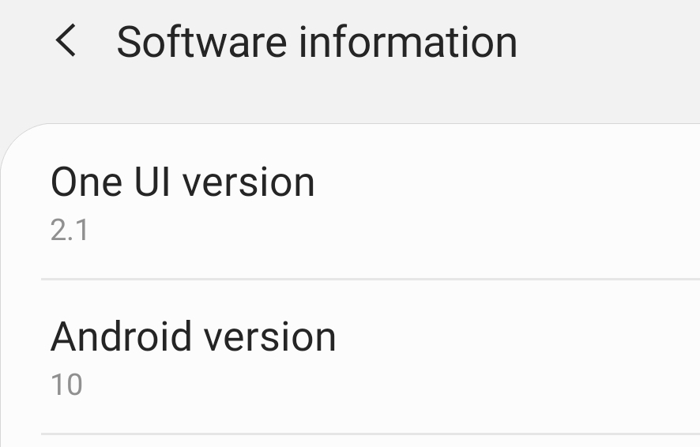Tap the word information in header
This screenshot has width=700, height=447.
coord(408,42)
